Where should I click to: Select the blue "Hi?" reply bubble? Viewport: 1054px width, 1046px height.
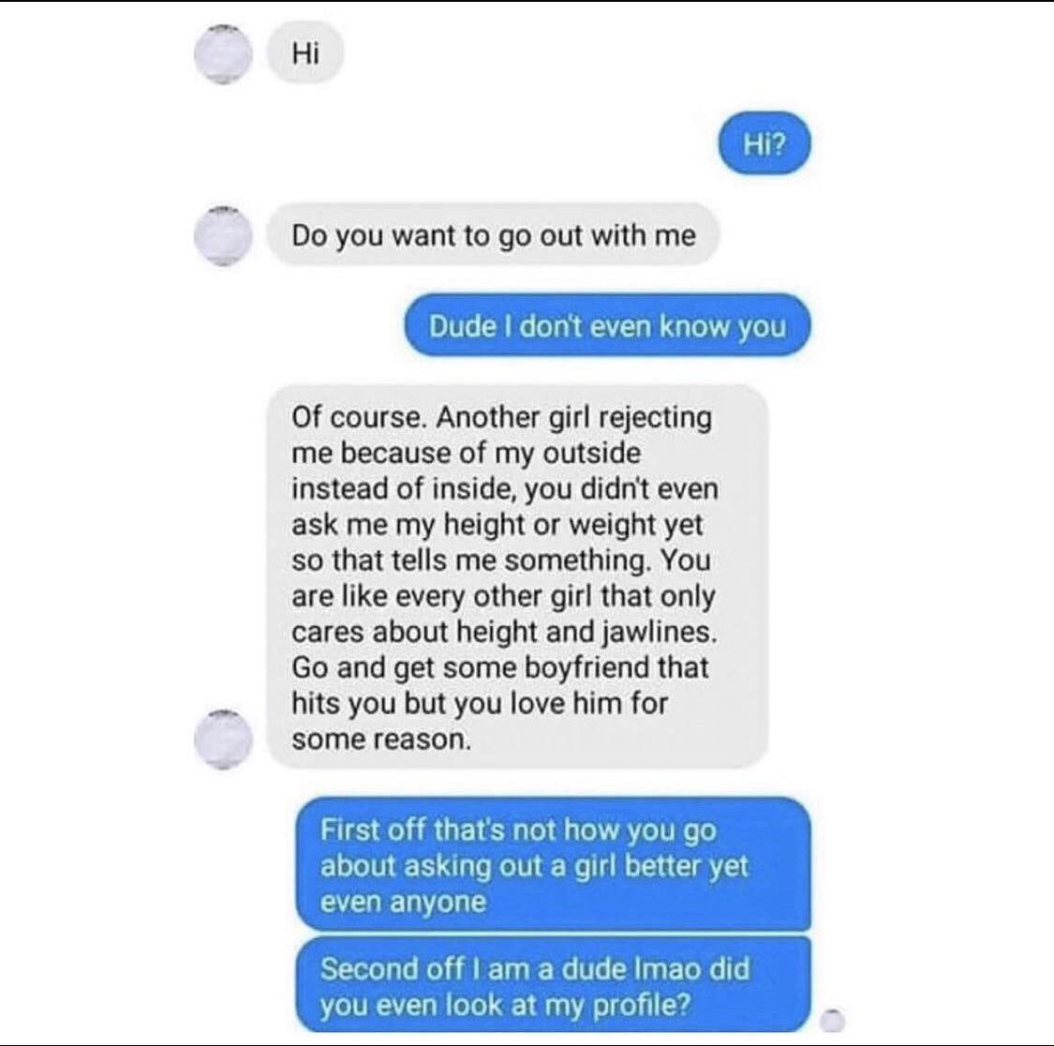pyautogui.click(x=765, y=143)
